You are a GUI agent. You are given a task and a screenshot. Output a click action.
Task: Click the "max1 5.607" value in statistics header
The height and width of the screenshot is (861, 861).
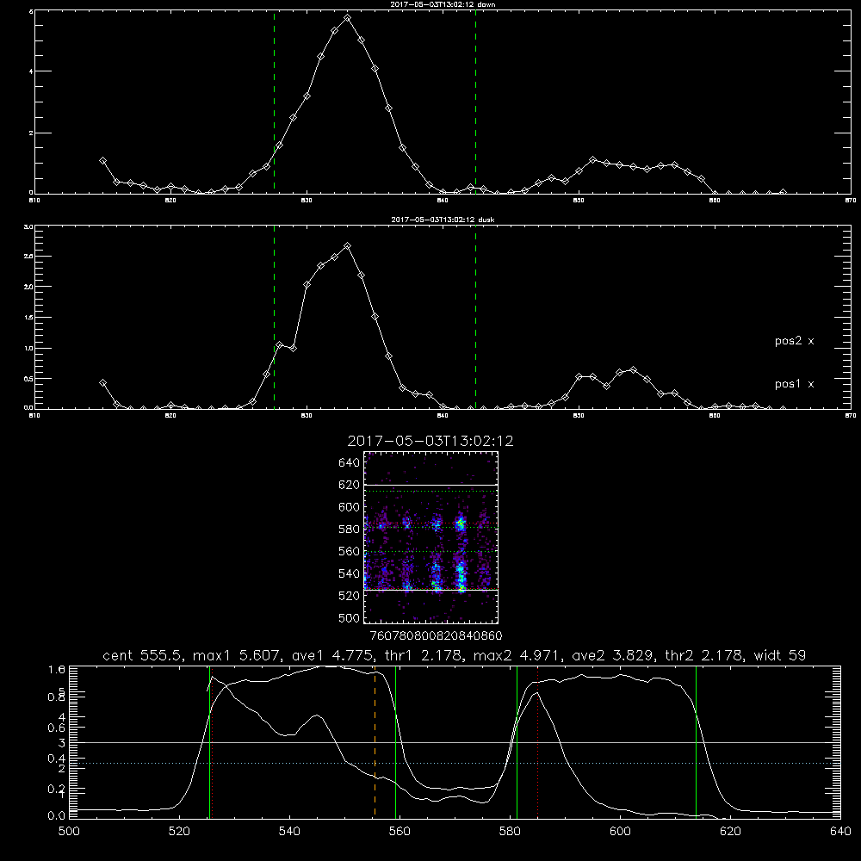pyautogui.click(x=237, y=655)
